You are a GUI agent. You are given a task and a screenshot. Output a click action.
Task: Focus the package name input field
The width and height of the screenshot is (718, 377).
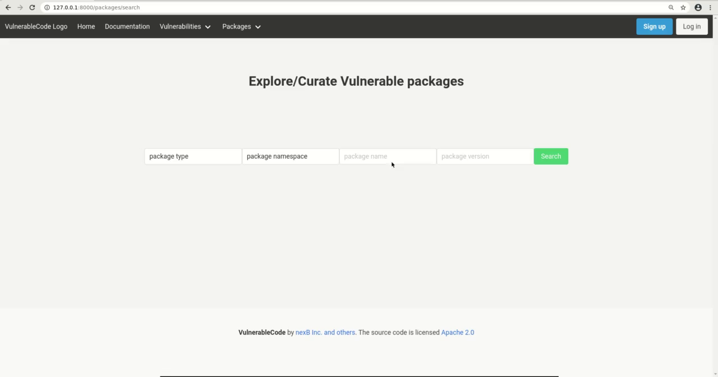pyautogui.click(x=387, y=156)
